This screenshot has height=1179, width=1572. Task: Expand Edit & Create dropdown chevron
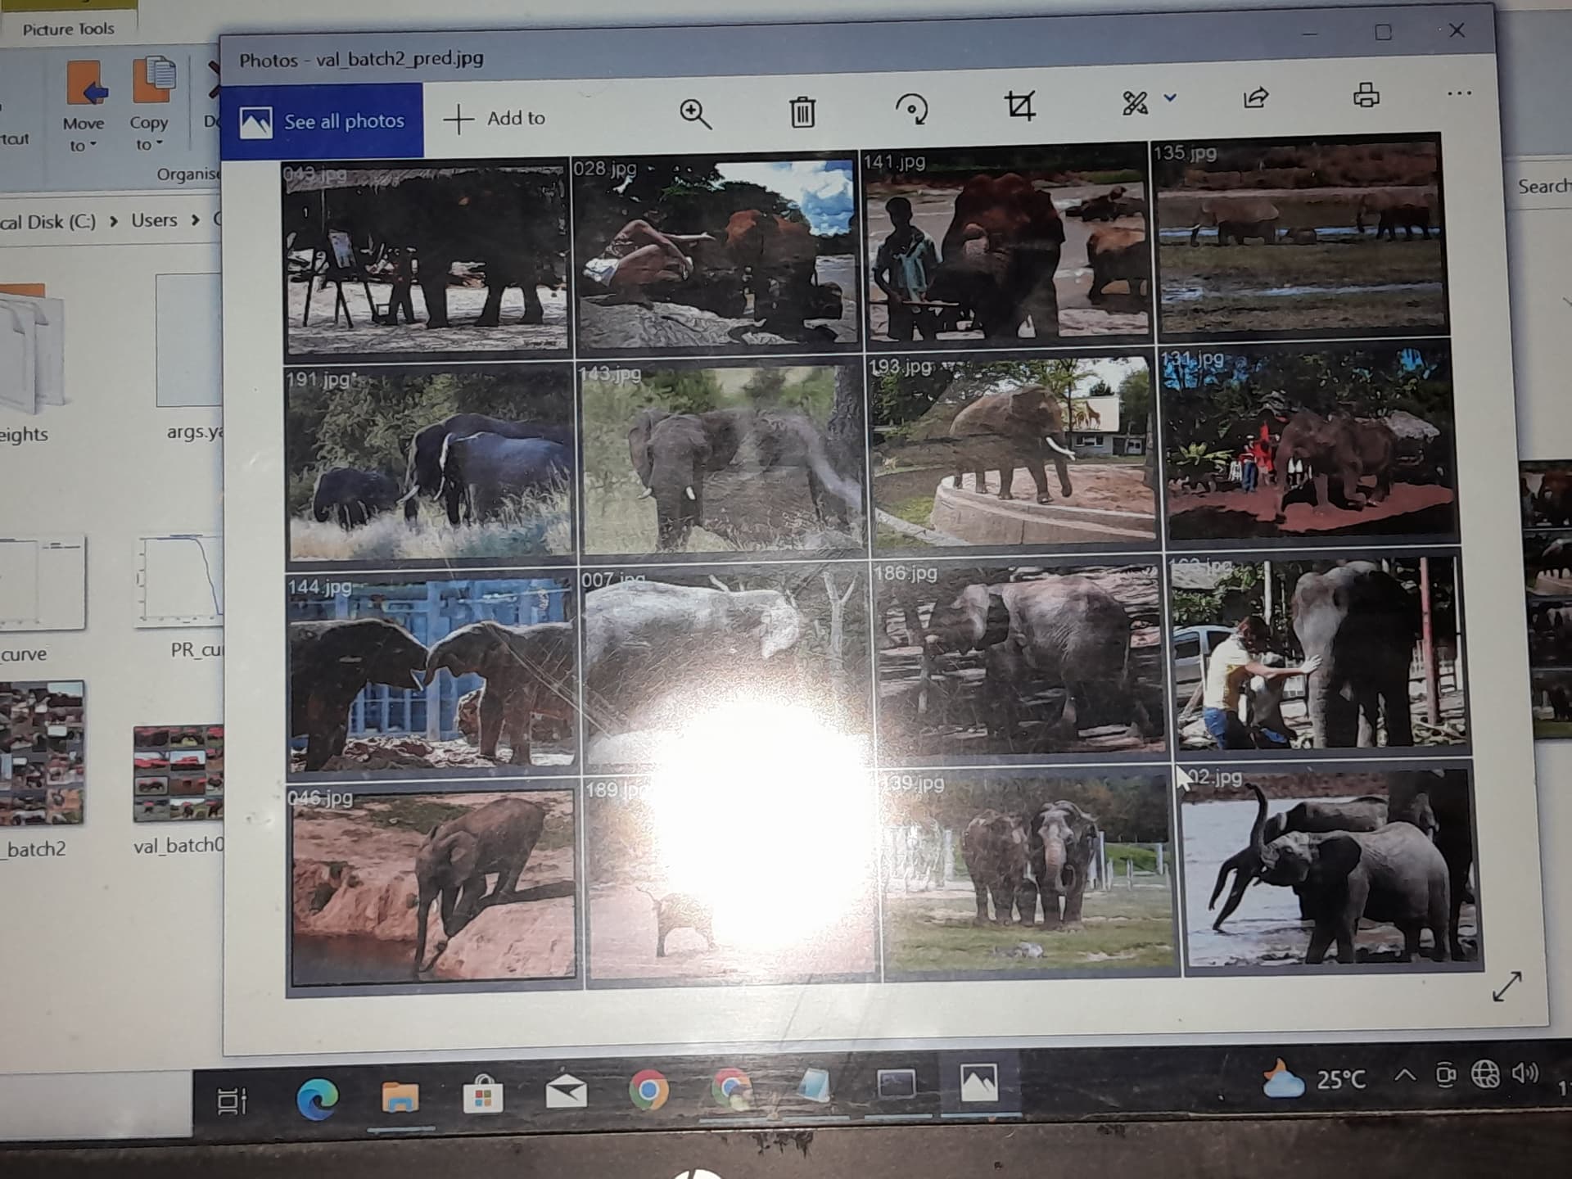pos(1170,97)
